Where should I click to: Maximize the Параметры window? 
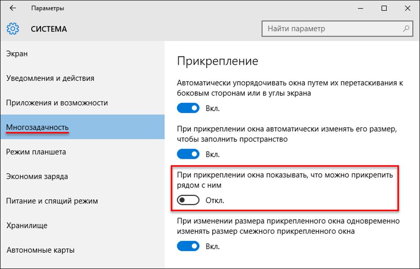point(384,8)
